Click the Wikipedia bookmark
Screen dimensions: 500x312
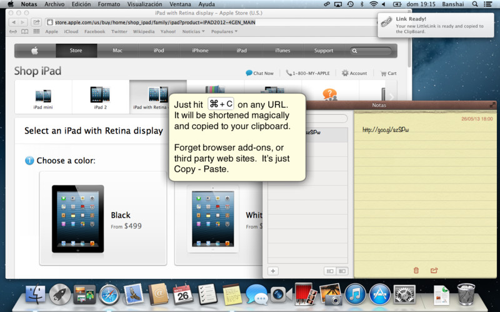point(144,32)
